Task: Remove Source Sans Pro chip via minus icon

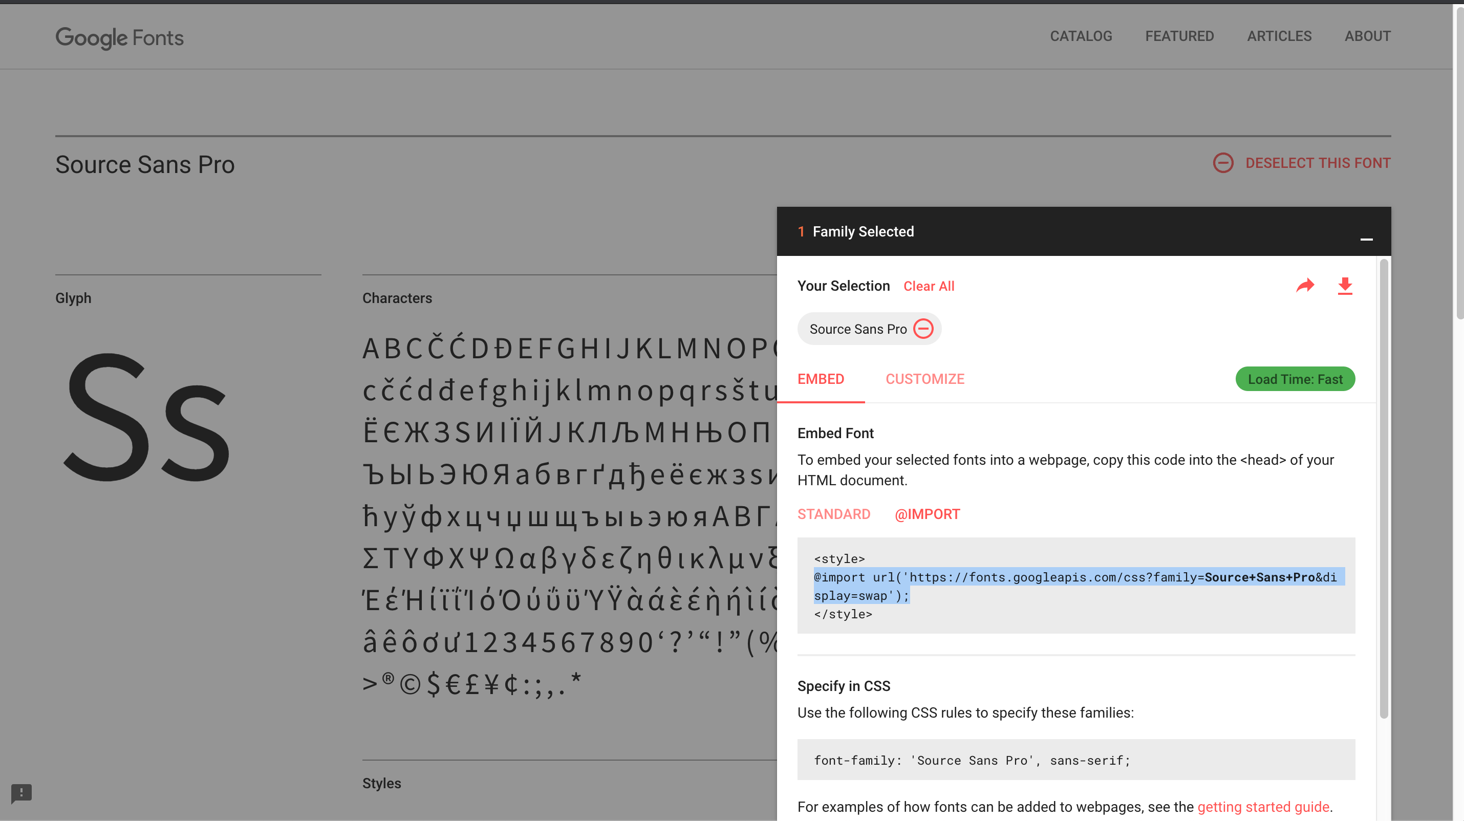Action: (x=923, y=329)
